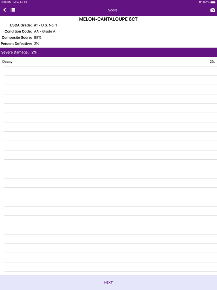Screen dimensions: 217x290
Task: Tap the camera icon
Action: point(212,10)
